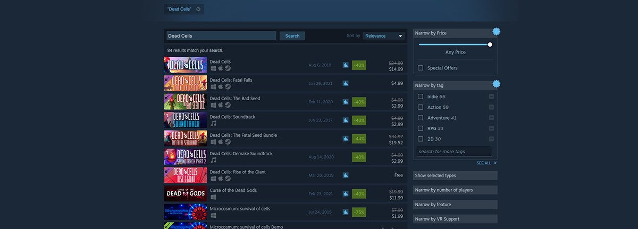
Task: Click SteamOS platform icon under Dead Cells
Action: click(x=228, y=68)
